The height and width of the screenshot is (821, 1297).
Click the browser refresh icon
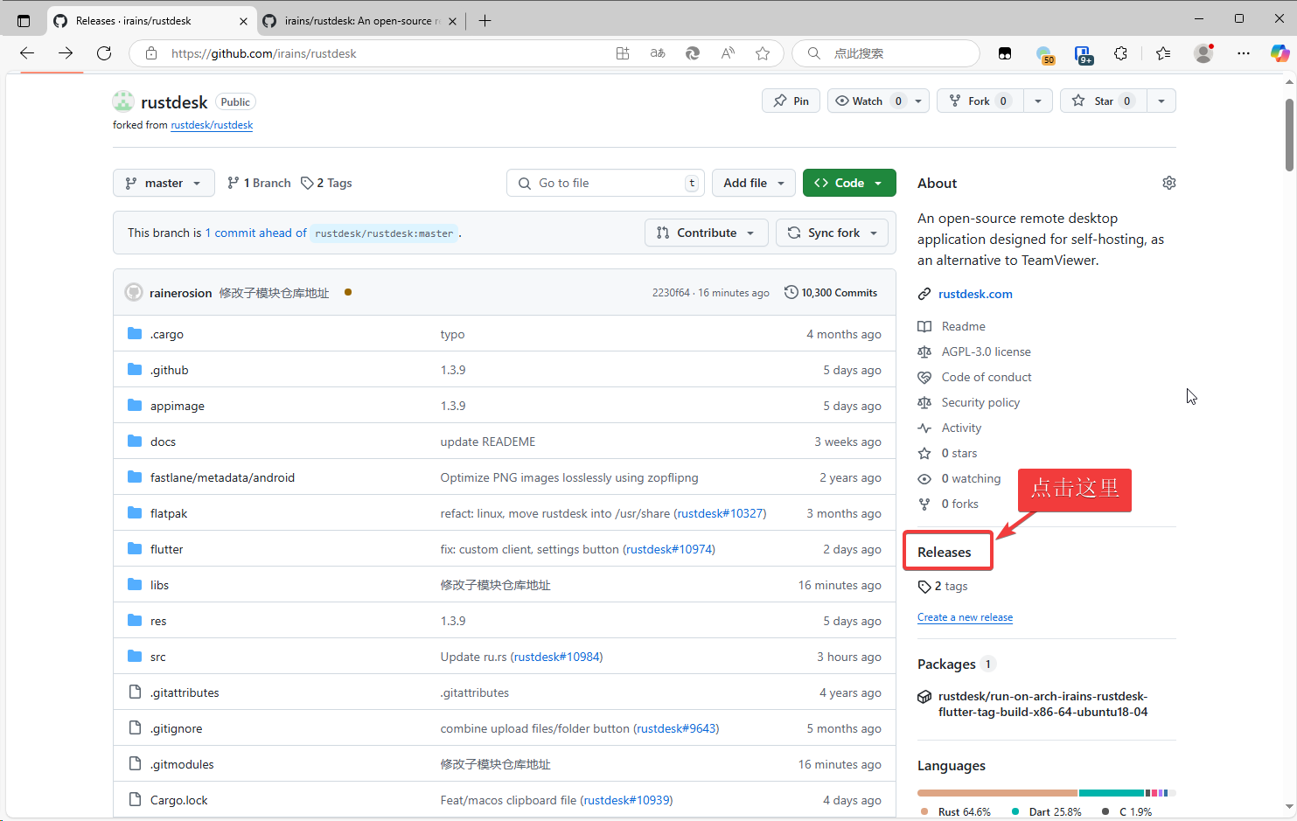click(104, 53)
